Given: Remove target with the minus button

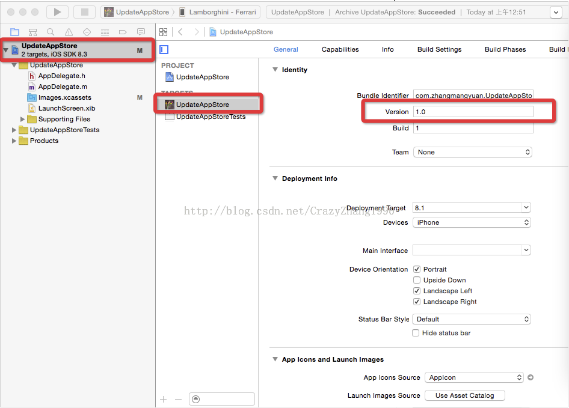Looking at the screenshot, I should click(x=178, y=400).
